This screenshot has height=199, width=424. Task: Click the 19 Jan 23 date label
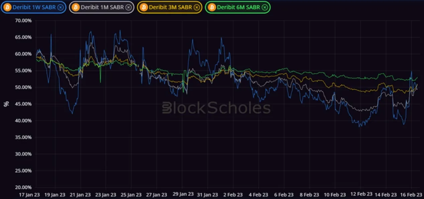point(55,195)
